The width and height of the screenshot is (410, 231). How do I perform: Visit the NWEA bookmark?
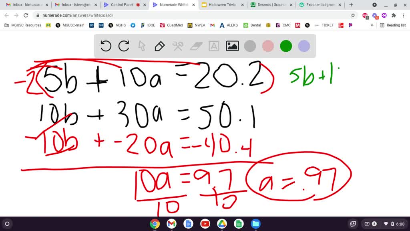pos(197,25)
